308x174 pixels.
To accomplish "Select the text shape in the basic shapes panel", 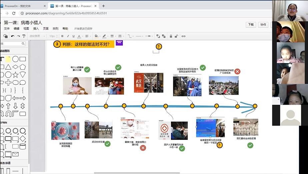I will tap(2, 59).
